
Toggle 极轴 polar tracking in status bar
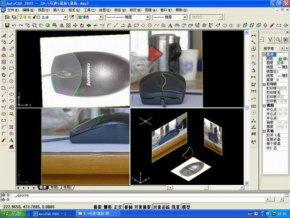(128, 207)
